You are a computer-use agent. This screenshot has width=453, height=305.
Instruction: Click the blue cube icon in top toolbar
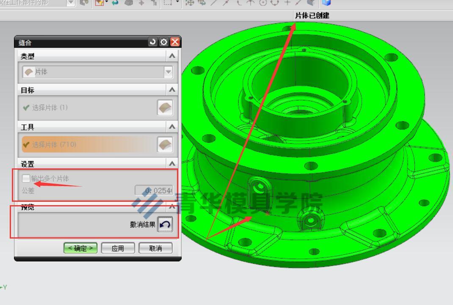(326, 3)
